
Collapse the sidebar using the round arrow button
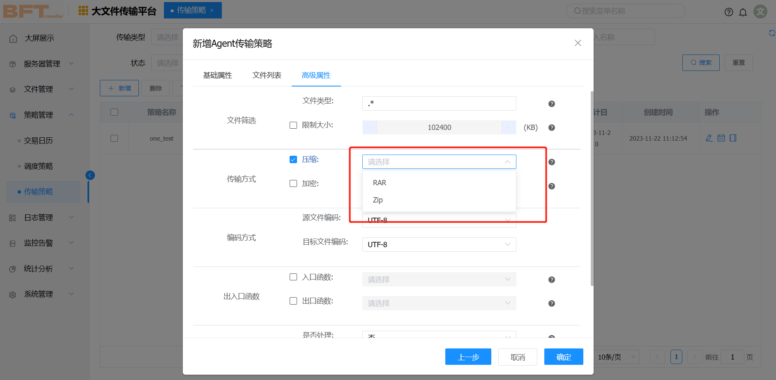(x=90, y=175)
